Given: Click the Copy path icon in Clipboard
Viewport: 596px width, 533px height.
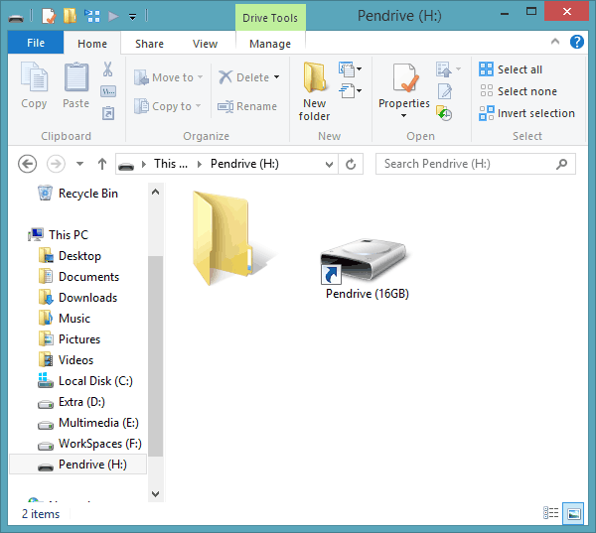Looking at the screenshot, I should point(108,91).
